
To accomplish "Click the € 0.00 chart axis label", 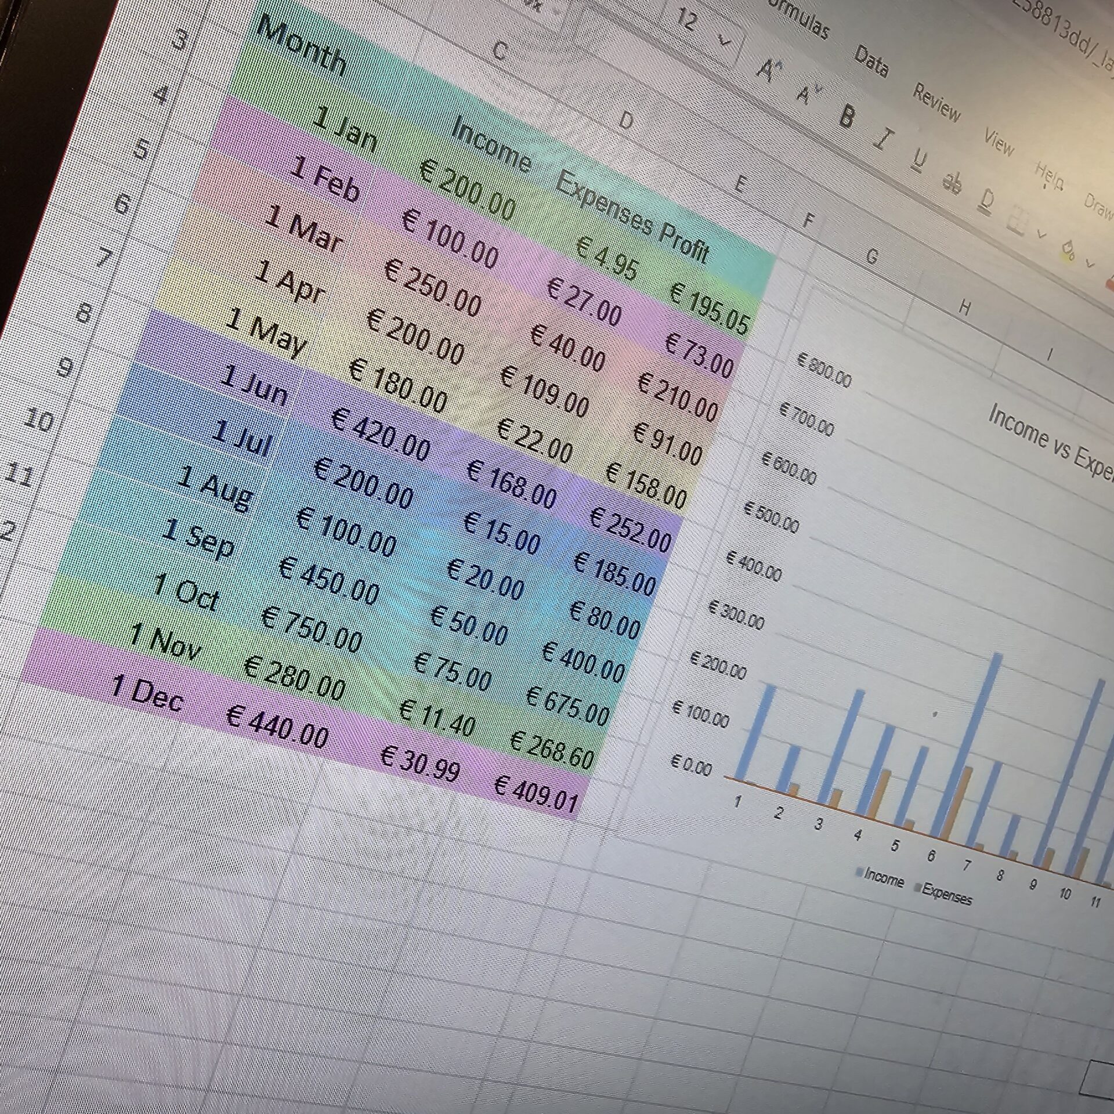I will 690,764.
